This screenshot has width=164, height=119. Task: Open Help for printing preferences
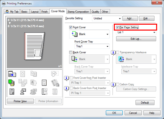pos(152,113)
